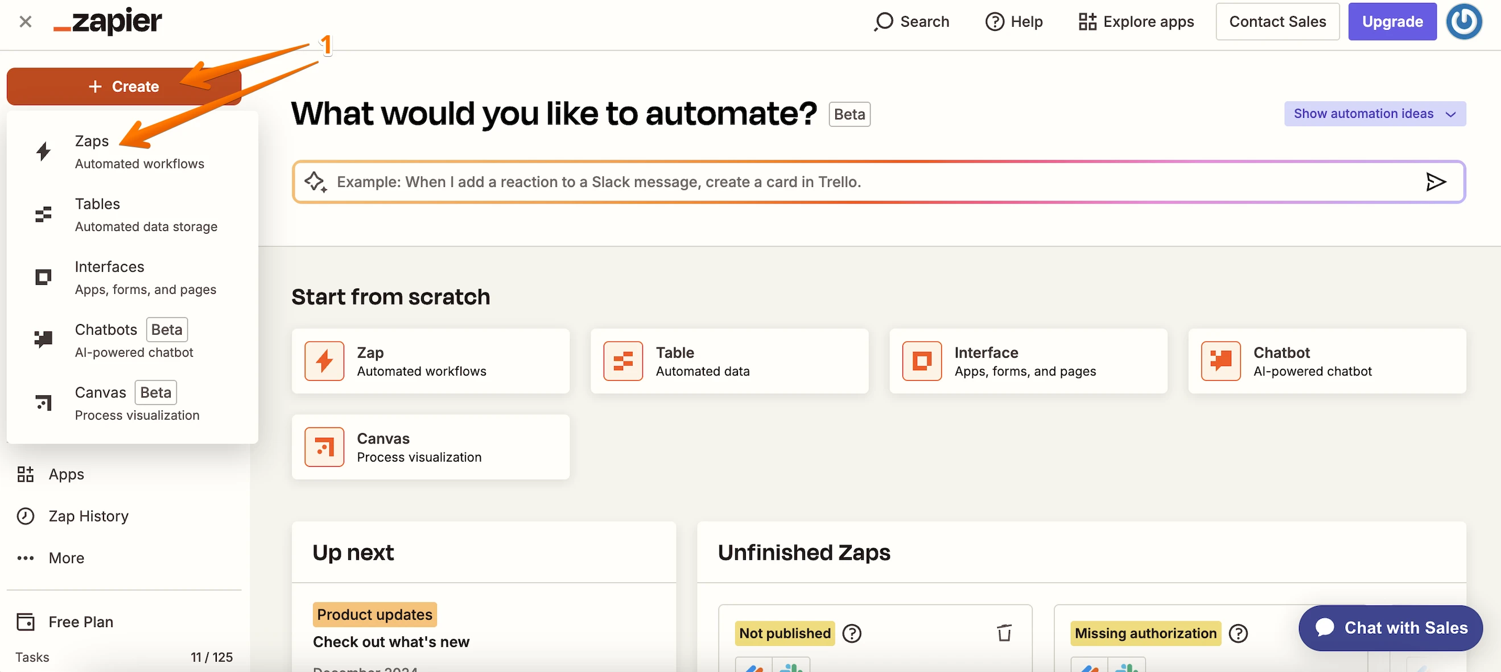Click the Interface card icon

click(x=921, y=361)
